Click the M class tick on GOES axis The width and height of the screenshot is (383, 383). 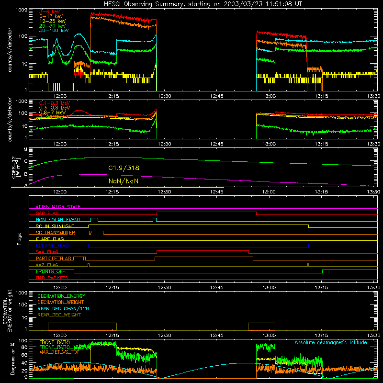click(x=25, y=149)
